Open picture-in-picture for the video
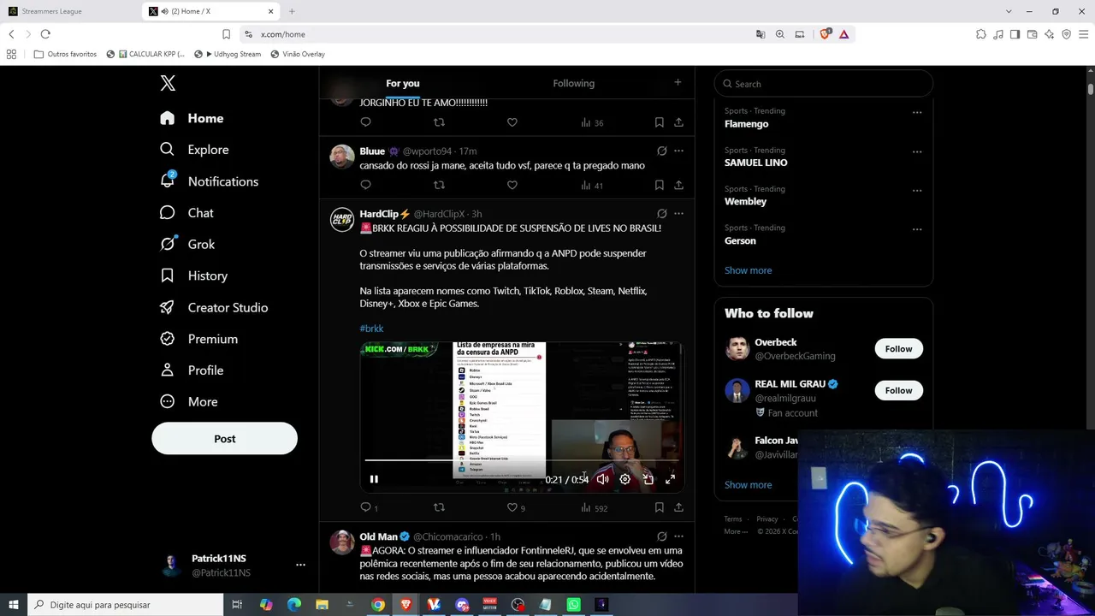Image resolution: width=1095 pixels, height=616 pixels. point(648,479)
